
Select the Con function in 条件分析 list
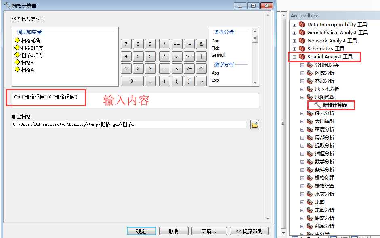pos(216,41)
